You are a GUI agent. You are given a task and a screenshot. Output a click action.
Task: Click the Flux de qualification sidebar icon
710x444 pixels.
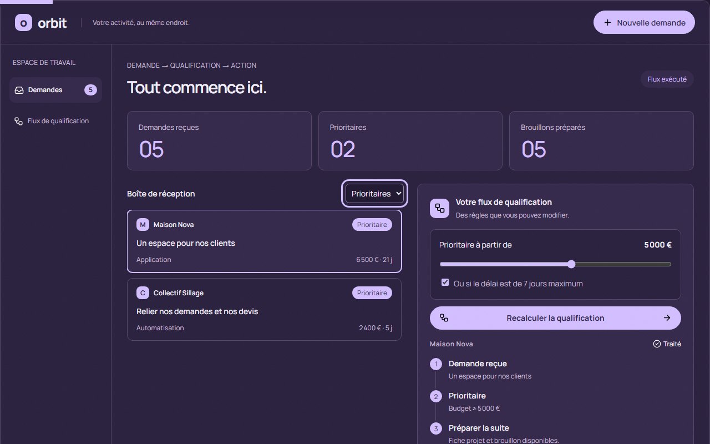tap(18, 121)
